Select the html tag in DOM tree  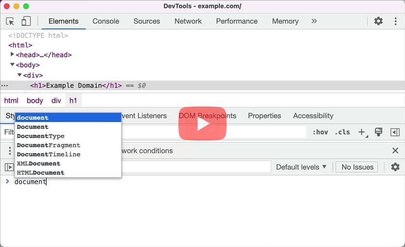20,45
